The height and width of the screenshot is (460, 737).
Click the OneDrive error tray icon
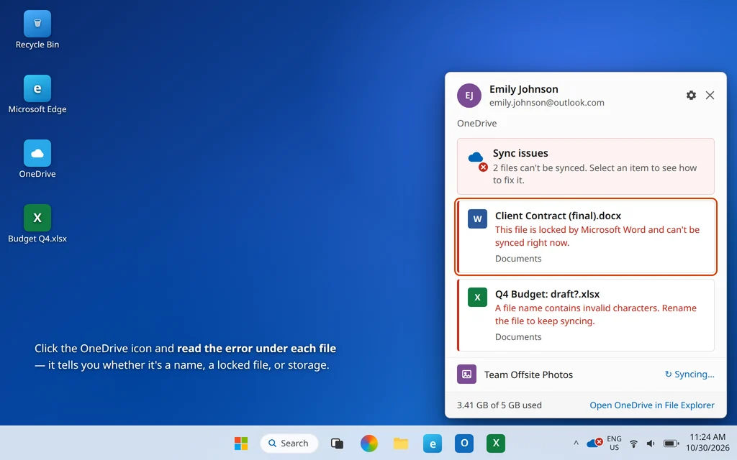pyautogui.click(x=594, y=443)
